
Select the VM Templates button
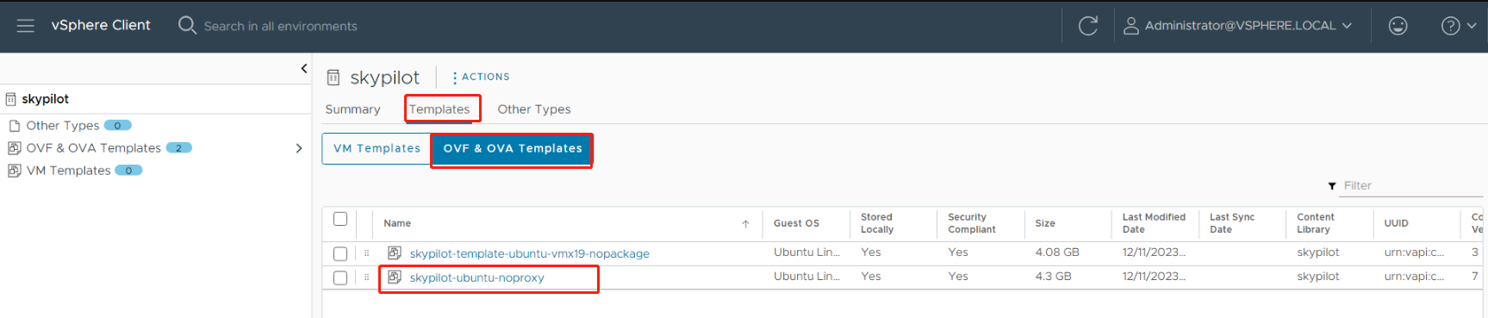click(x=377, y=148)
